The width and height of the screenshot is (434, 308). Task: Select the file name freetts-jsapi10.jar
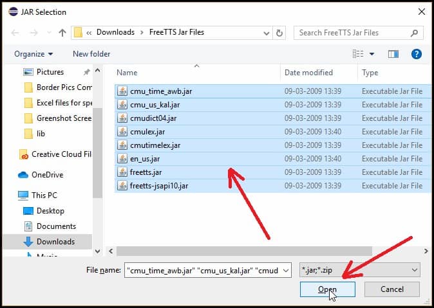tap(159, 186)
